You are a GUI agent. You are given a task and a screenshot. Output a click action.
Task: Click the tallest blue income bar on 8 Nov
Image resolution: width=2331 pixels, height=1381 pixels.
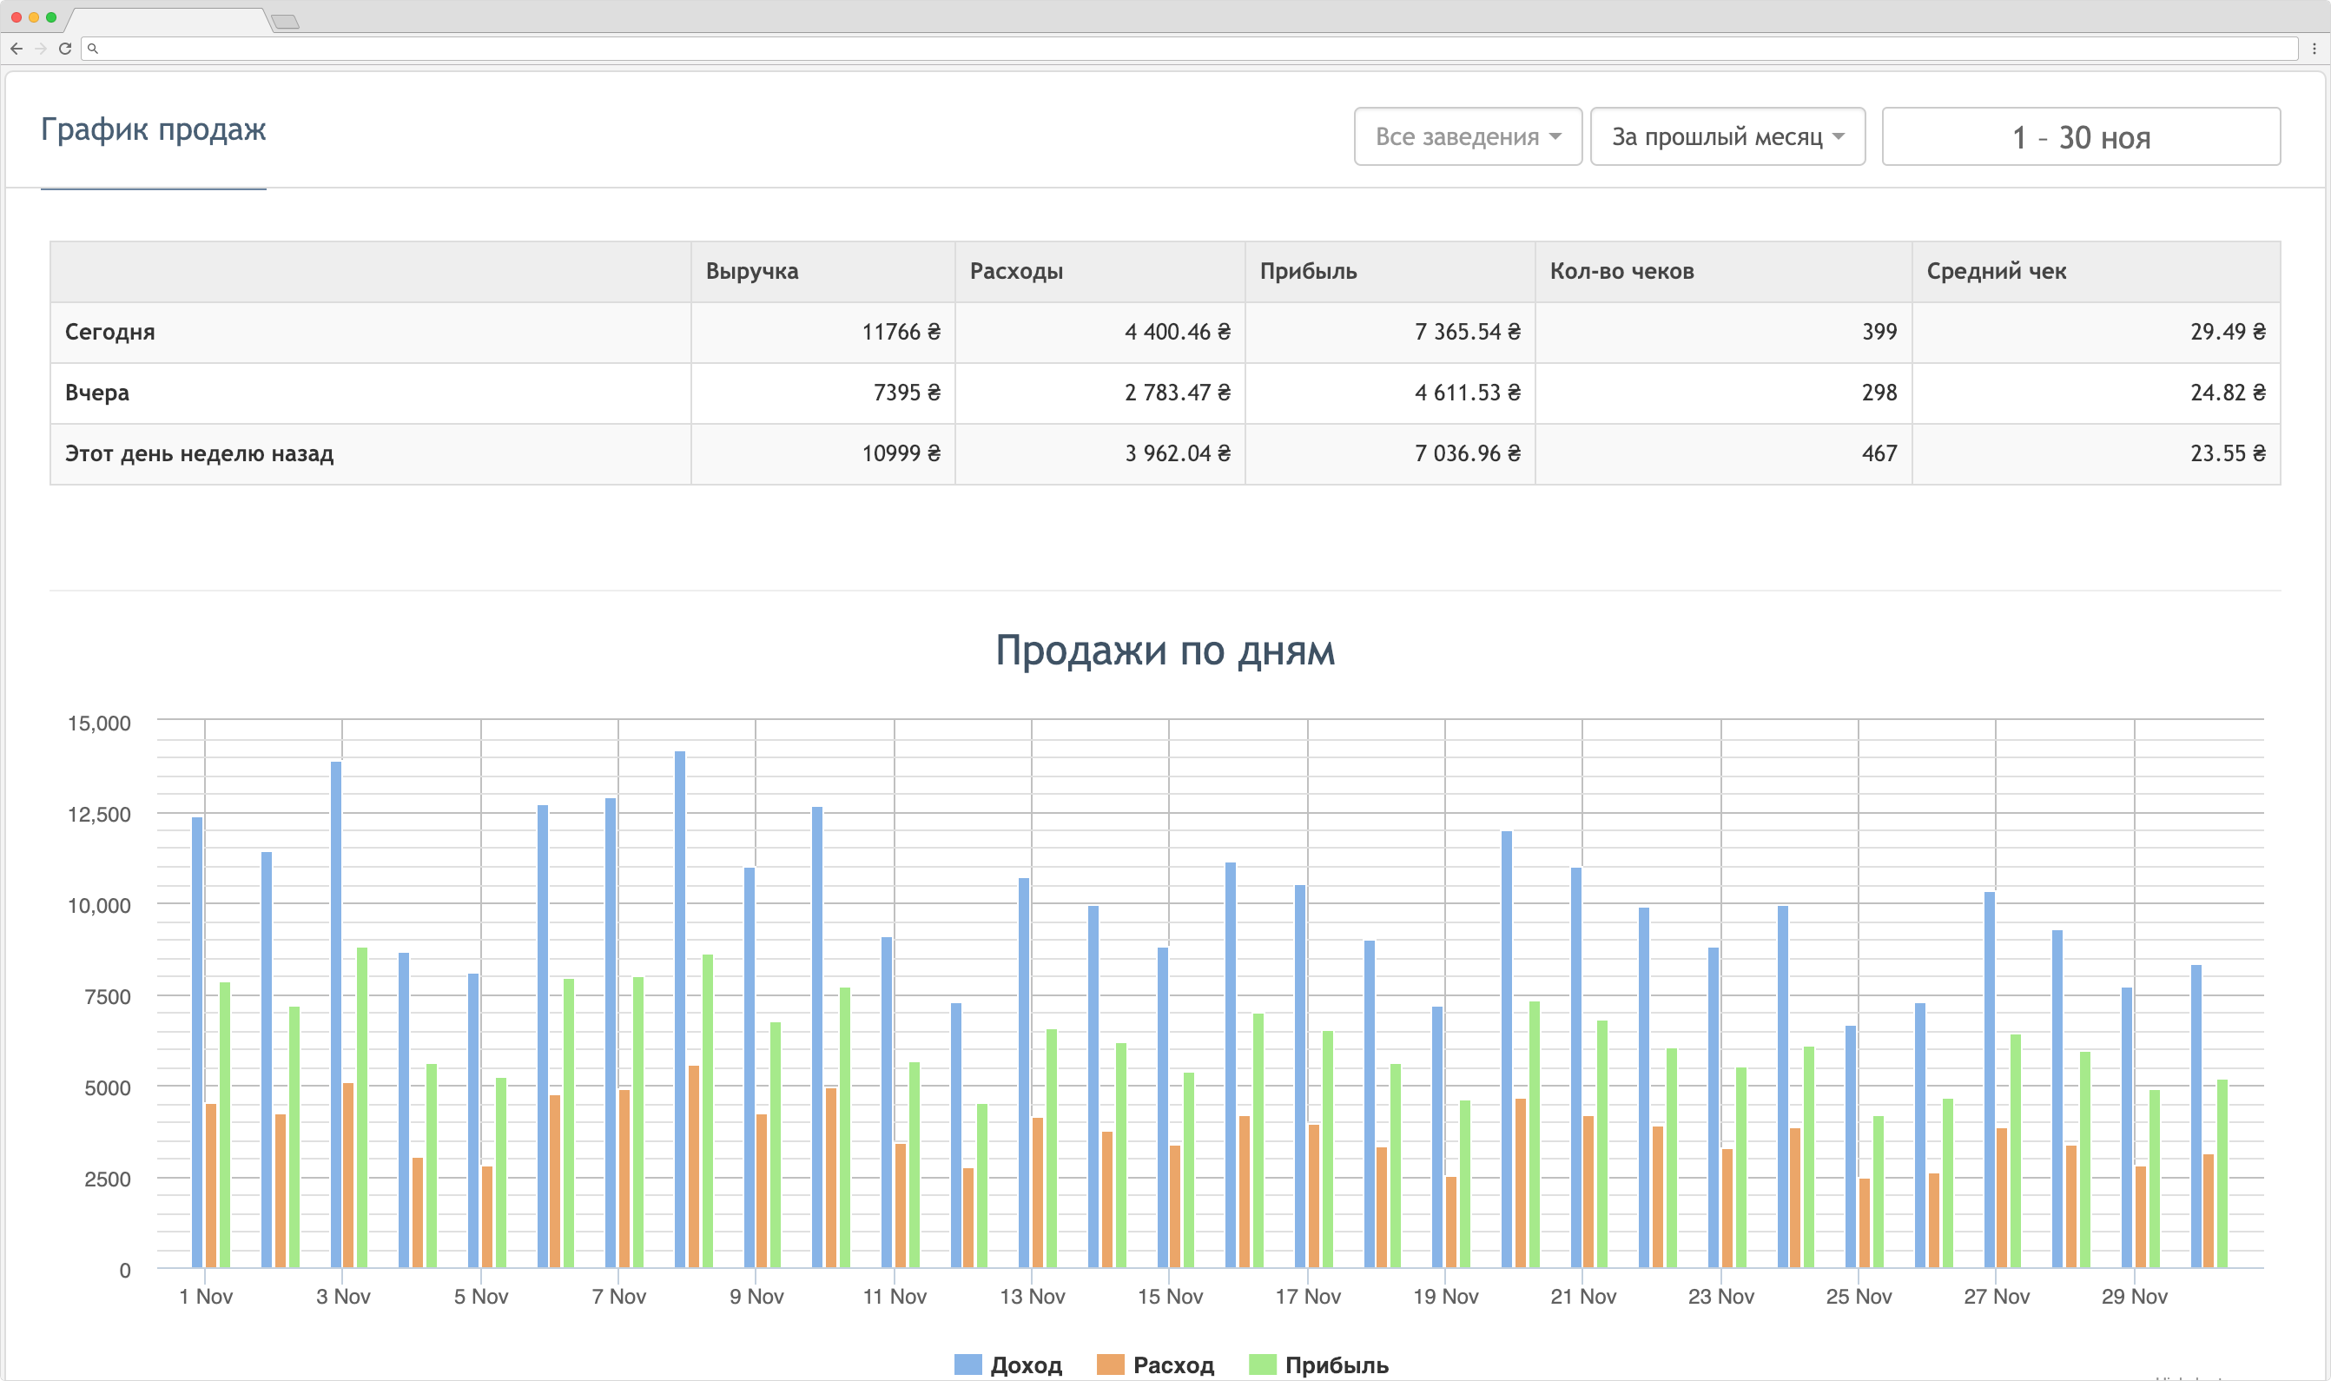[x=680, y=1008]
